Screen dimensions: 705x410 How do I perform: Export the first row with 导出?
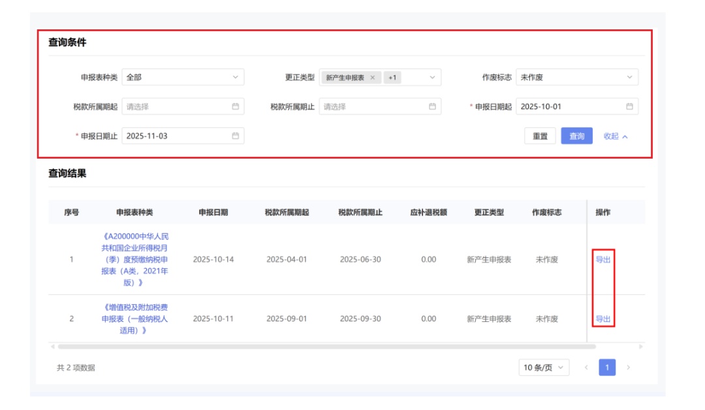pyautogui.click(x=603, y=259)
